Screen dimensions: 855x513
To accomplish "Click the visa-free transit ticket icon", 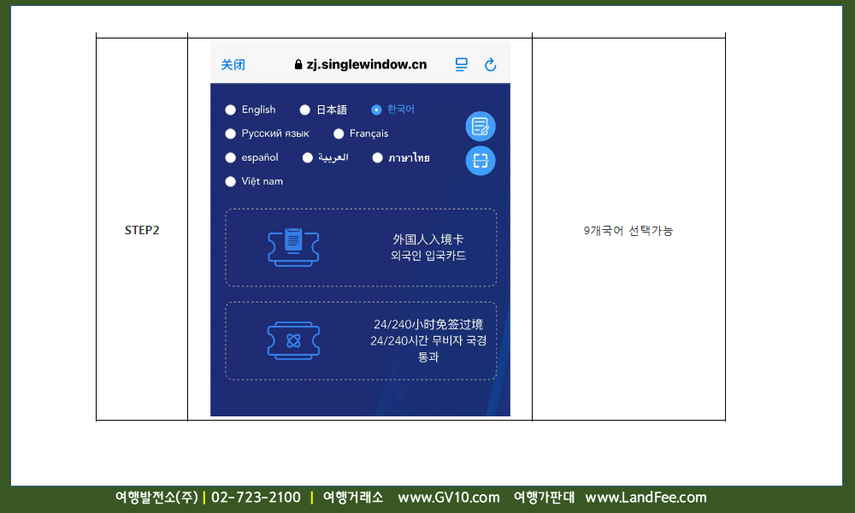I will coord(293,341).
